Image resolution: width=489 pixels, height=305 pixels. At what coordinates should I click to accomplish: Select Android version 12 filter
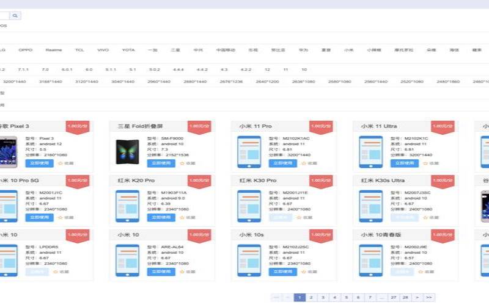point(267,70)
